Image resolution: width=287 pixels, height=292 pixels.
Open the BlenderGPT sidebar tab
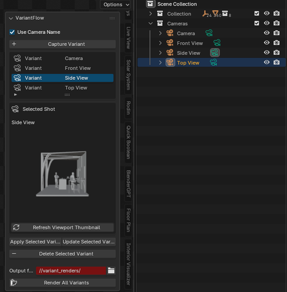click(x=128, y=184)
